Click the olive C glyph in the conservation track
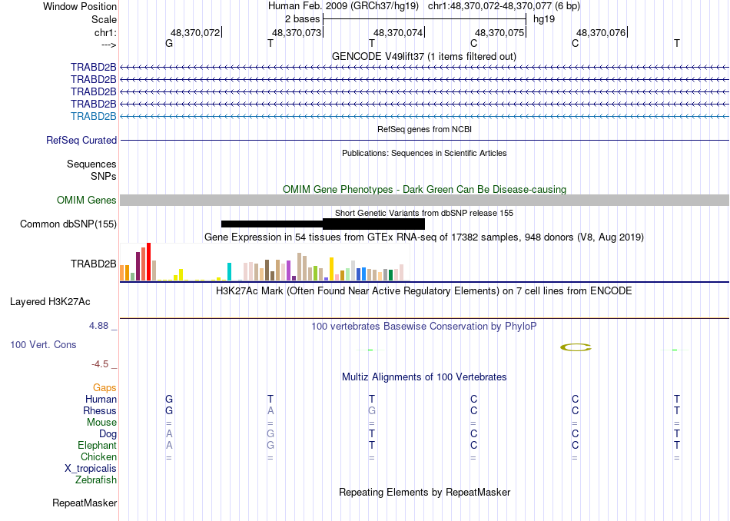730x521 pixels. [x=576, y=347]
